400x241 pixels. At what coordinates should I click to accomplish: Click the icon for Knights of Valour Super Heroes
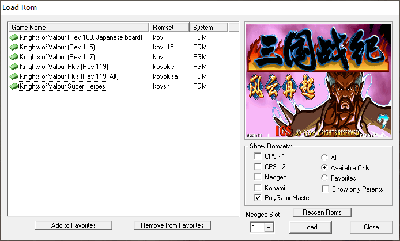coord(14,86)
